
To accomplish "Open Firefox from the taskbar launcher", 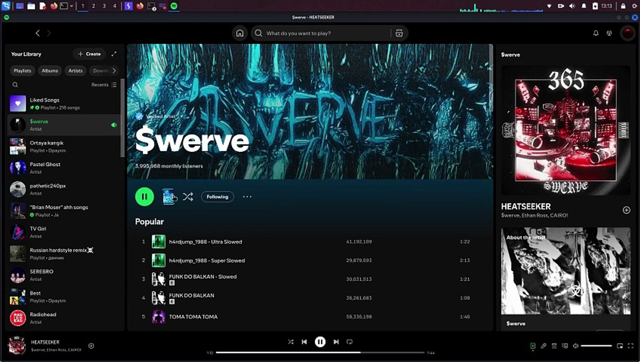I will (x=54, y=6).
